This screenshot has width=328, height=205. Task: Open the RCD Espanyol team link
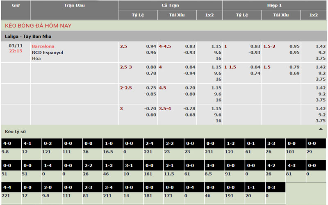coord(48,52)
